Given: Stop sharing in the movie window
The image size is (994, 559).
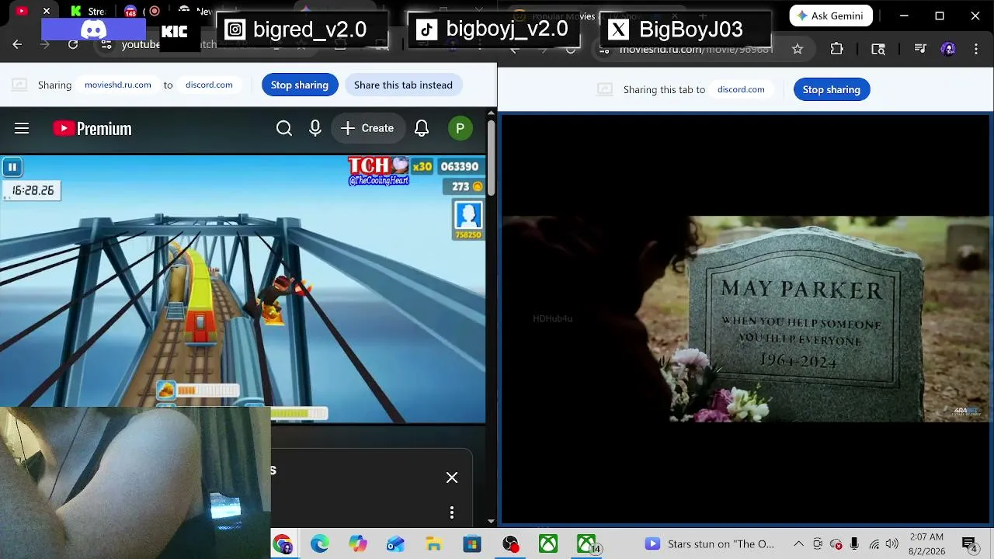Looking at the screenshot, I should [x=832, y=89].
